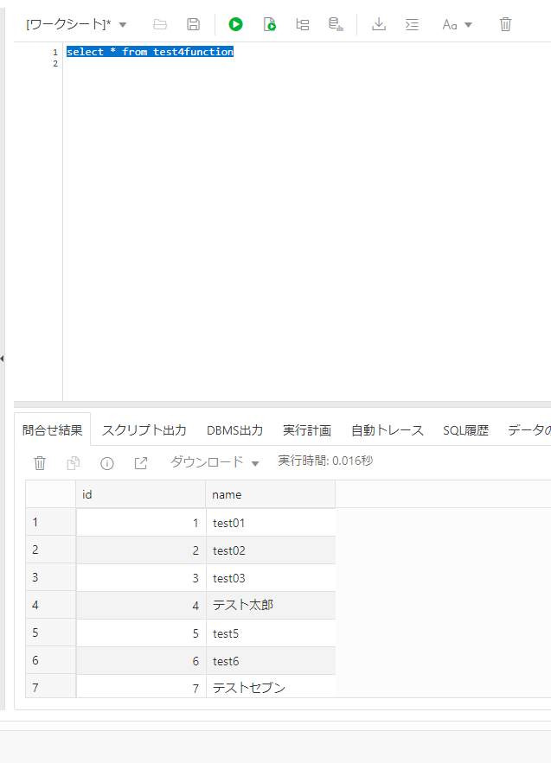Click the id column header
Viewport: 551px width, 763px height.
(140, 494)
